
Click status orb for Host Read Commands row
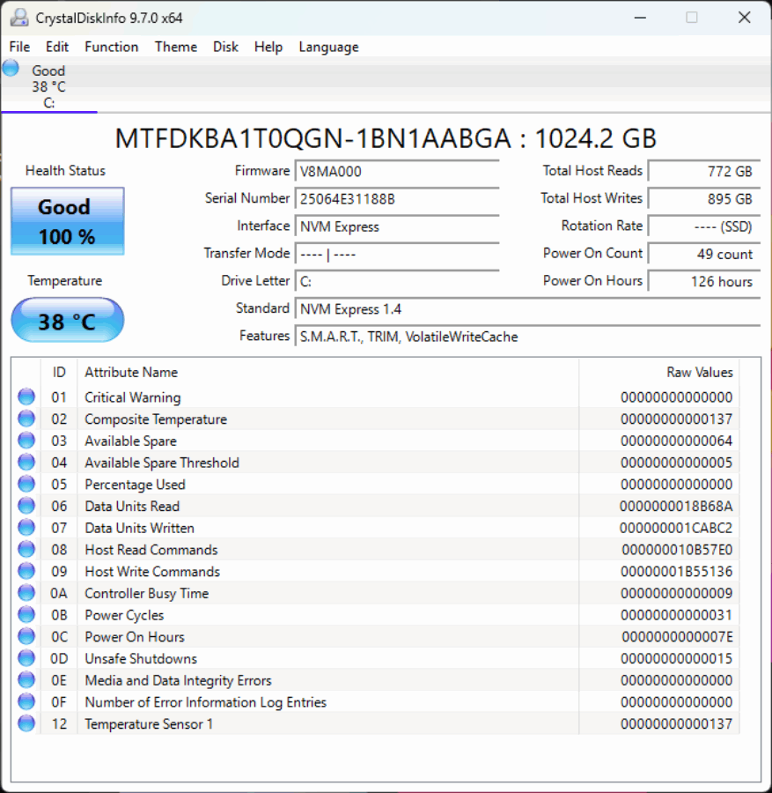[26, 549]
